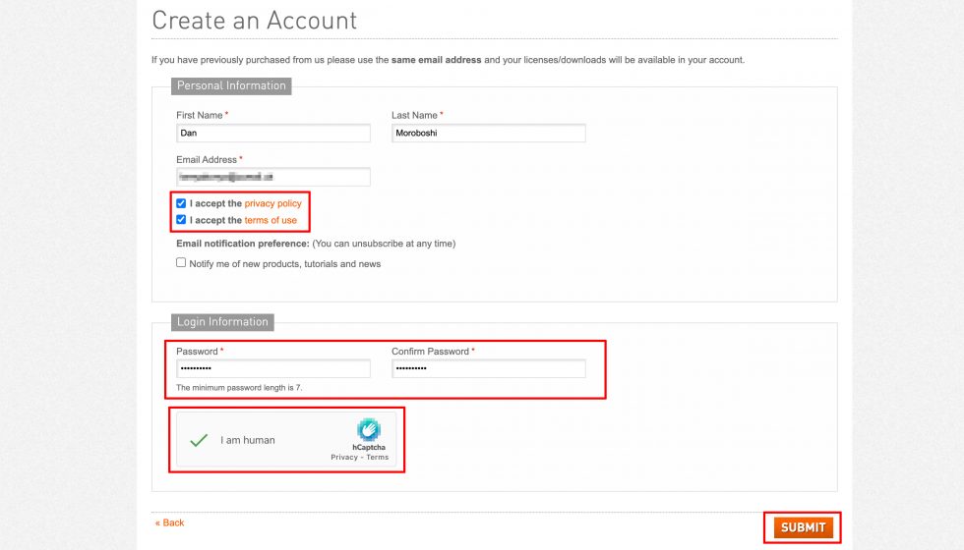The height and width of the screenshot is (550, 964).
Task: Uncheck the accept privacy policy checkbox
Action: [181, 203]
